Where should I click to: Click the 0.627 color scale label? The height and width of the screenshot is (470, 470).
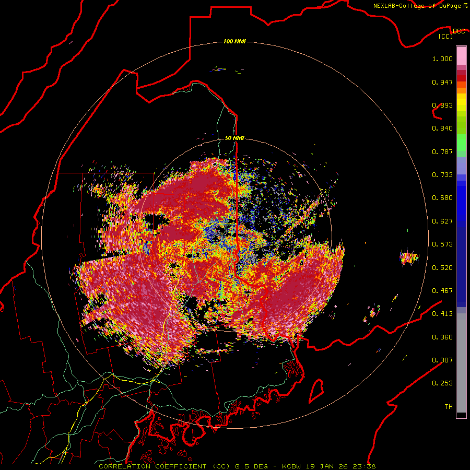[442, 221]
